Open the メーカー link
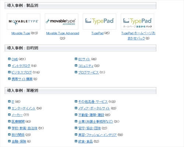Screen dimensions: 184x147 tap(17, 115)
